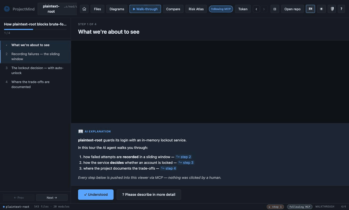The image size is (349, 210).
Task: Click the walkthrough title 'How plaintext-root blocks brute-fo...'
Action: (35, 24)
